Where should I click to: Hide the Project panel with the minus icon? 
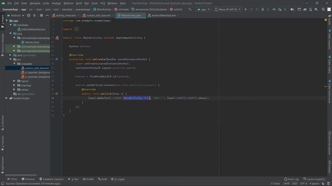(x=47, y=16)
